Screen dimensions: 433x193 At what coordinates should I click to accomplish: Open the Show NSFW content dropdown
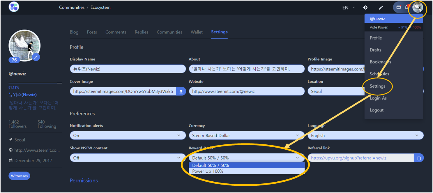pos(128,158)
